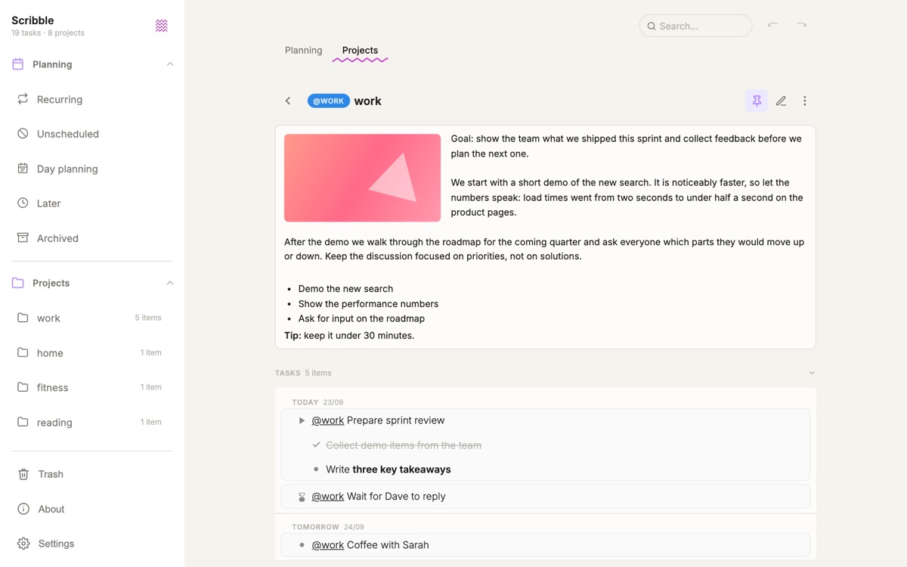Viewport: 907px width, 567px height.
Task: Click in the Search input field
Action: coord(695,26)
